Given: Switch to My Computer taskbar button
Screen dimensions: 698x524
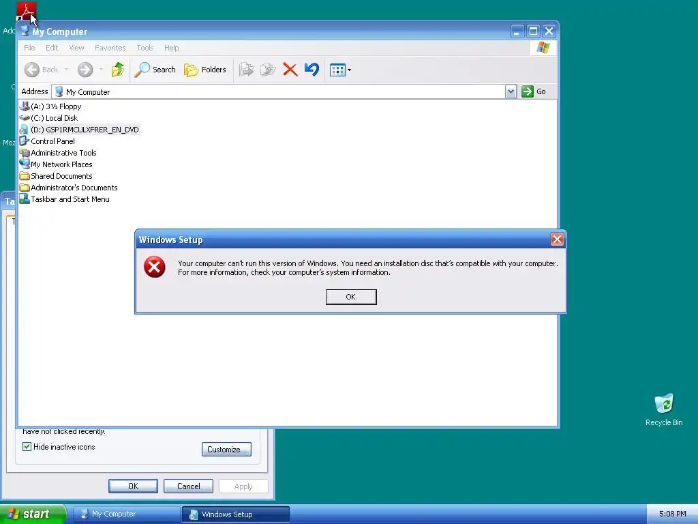Looking at the screenshot, I should coord(126,514).
